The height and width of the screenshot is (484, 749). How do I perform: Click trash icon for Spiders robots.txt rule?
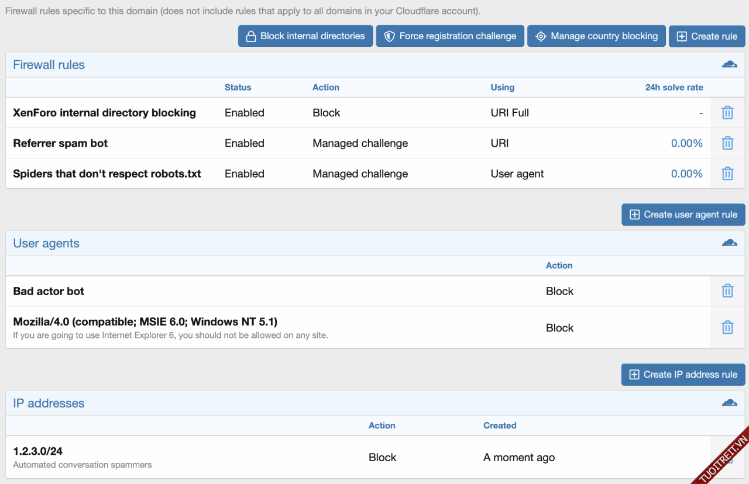pyautogui.click(x=727, y=174)
